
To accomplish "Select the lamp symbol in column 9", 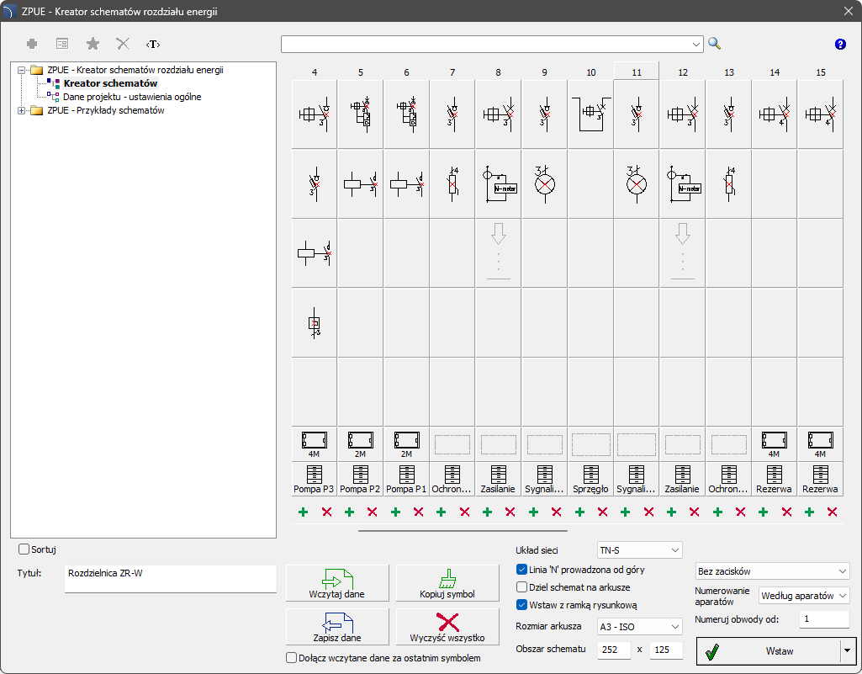I will [x=544, y=183].
